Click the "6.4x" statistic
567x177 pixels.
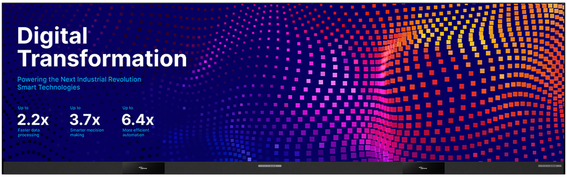point(137,119)
